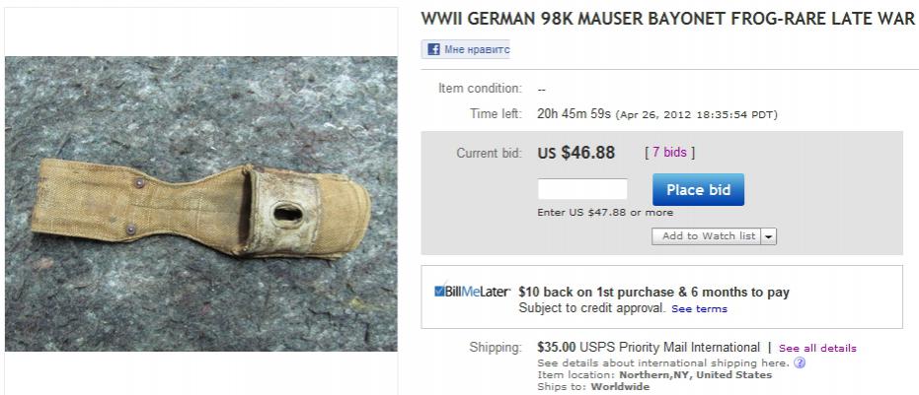The image size is (919, 395).
Task: Click the Ships to Worldwide text
Action: [593, 387]
